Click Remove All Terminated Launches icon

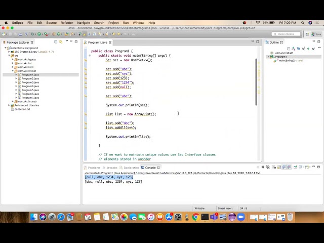268,167
